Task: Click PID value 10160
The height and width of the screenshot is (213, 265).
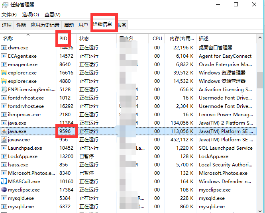Action: pyautogui.click(x=66, y=182)
